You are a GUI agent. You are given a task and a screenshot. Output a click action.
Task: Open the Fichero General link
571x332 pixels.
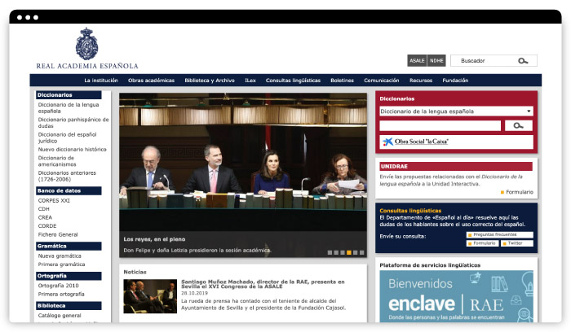tap(58, 234)
